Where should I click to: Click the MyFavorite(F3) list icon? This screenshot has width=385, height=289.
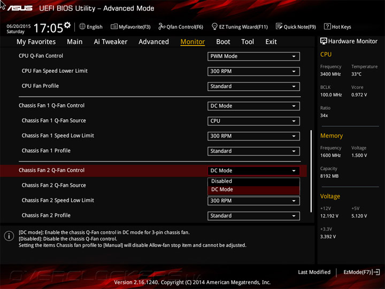[x=114, y=26]
